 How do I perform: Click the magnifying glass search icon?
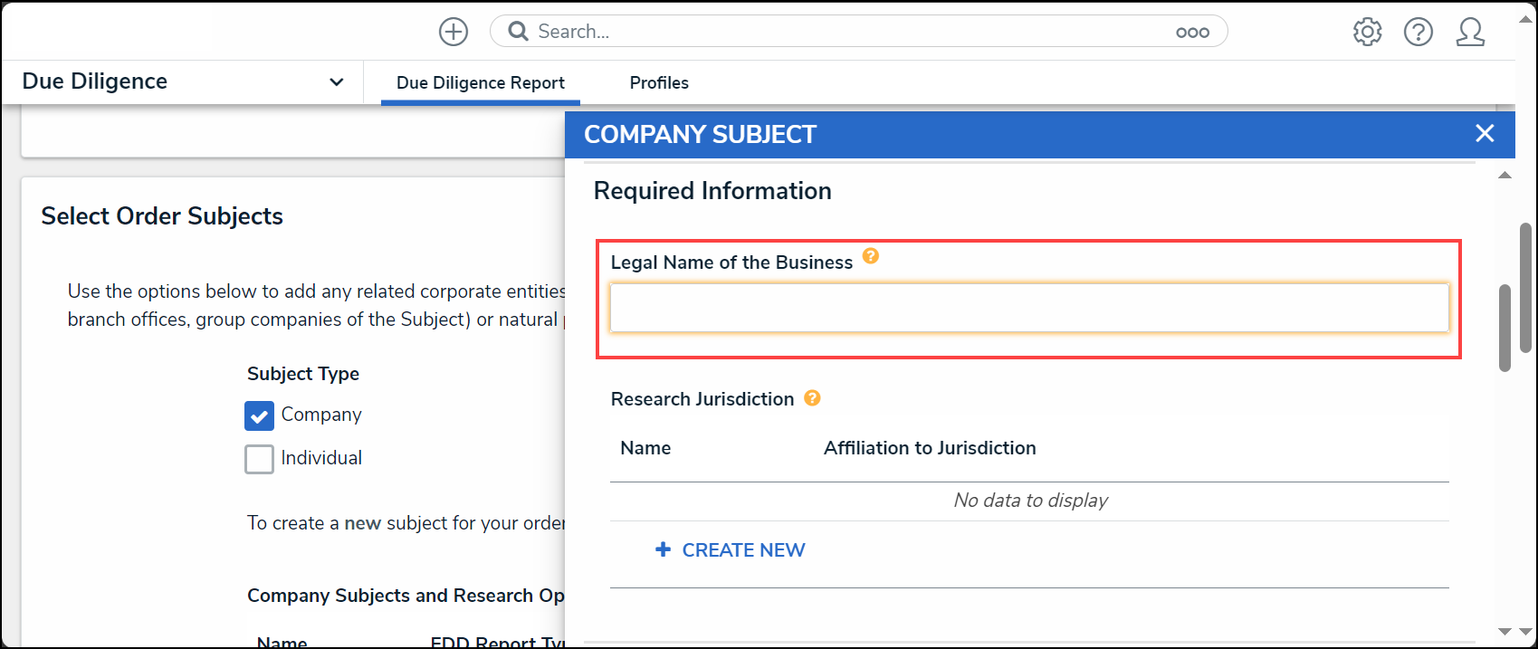pos(518,32)
